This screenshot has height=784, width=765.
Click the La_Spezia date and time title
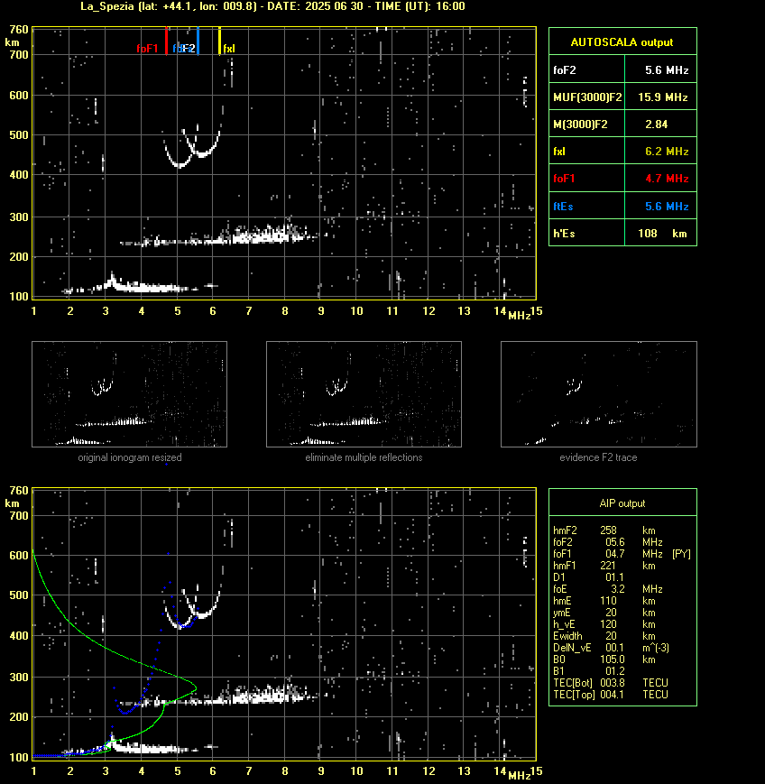tap(272, 6)
